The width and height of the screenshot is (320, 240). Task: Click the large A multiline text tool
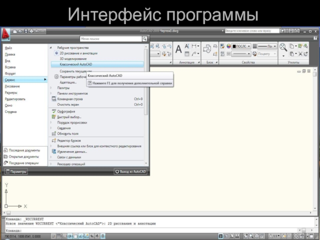tap(178, 49)
